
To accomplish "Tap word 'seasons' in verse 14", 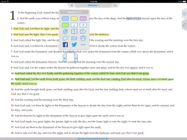I will (x=165, y=106).
